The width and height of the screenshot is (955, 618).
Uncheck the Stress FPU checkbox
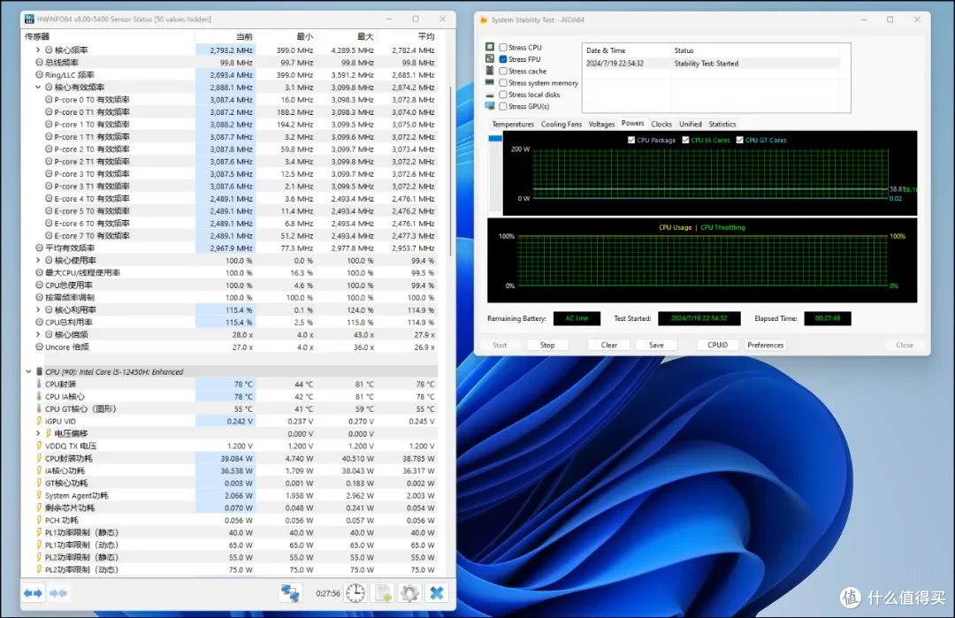503,59
